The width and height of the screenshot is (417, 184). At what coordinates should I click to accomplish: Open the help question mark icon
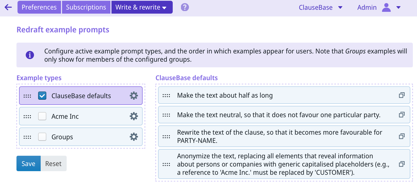point(185,7)
